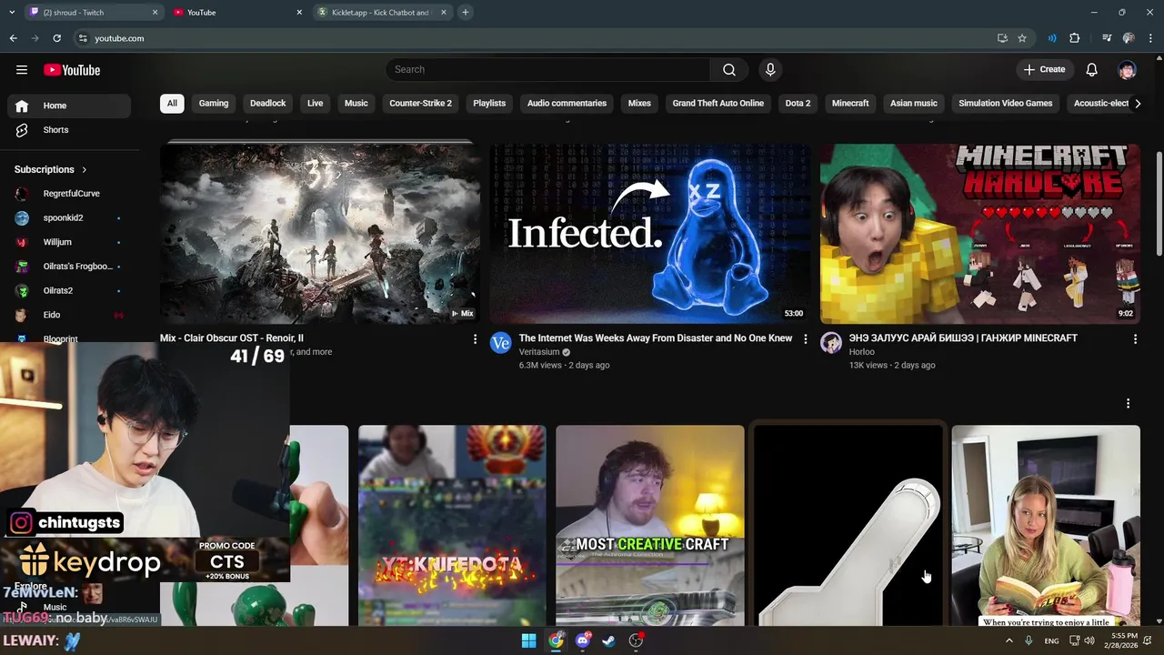
Task: Select the Simulation Video Games chip
Action: (x=1005, y=104)
